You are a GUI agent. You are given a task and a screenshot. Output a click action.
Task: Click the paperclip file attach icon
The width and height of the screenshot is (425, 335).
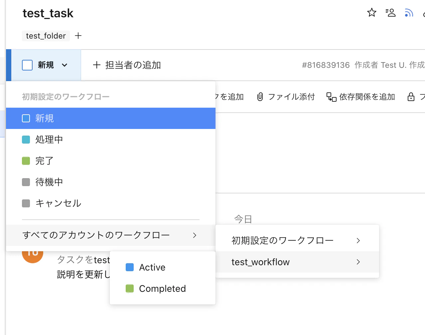point(260,97)
